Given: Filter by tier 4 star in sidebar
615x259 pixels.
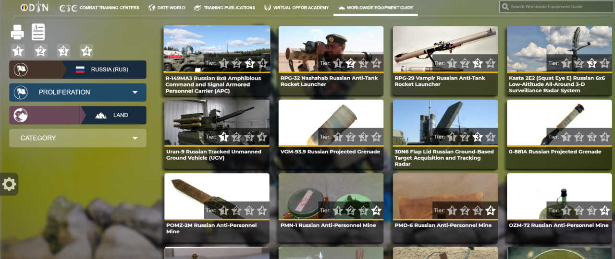Looking at the screenshot, I should pyautogui.click(x=86, y=51).
